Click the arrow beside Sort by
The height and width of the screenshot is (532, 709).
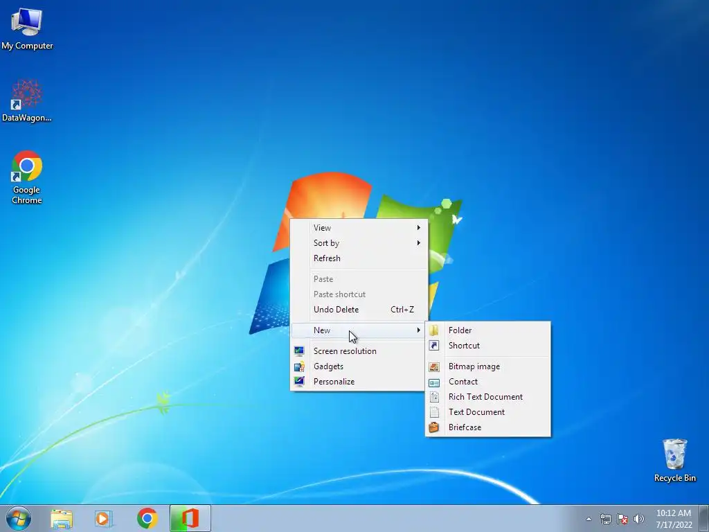point(419,243)
